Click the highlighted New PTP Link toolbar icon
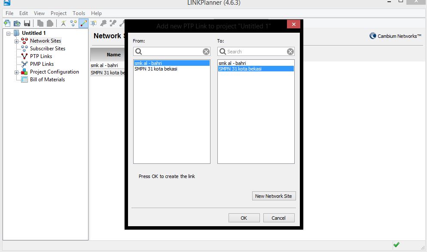Viewport: 427px width, 252px height. [x=83, y=24]
